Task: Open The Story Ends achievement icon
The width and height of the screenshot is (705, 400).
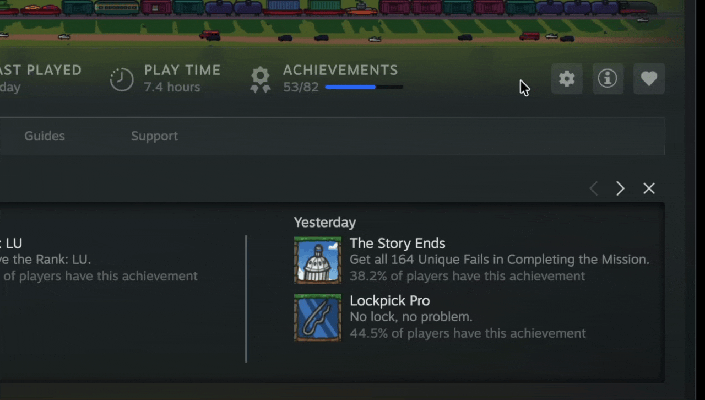Action: pos(318,260)
